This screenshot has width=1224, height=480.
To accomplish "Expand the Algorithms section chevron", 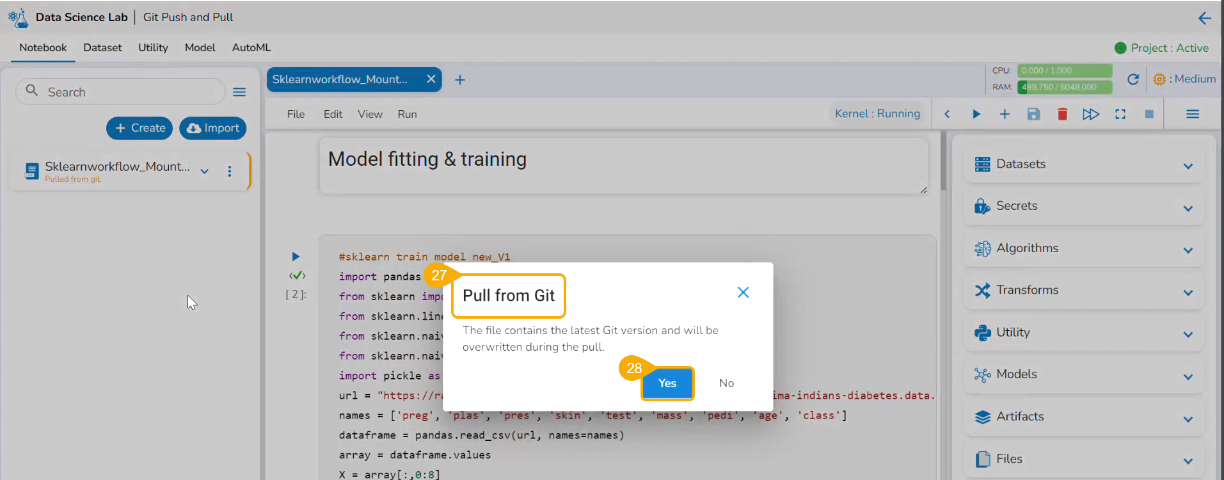I will (x=1188, y=250).
